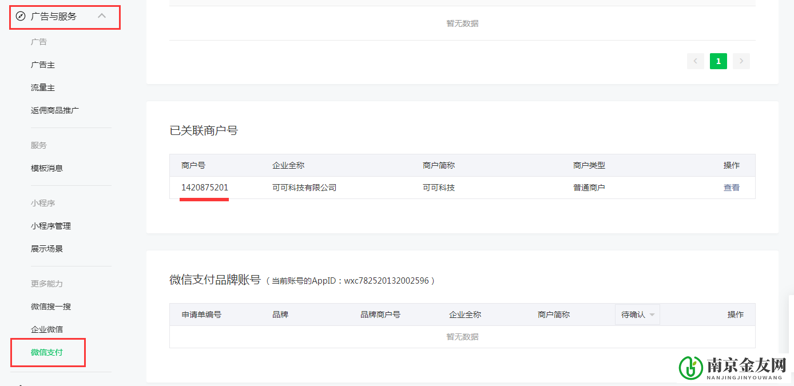Select the 微信支付 sidebar item
Image resolution: width=794 pixels, height=386 pixels.
(x=47, y=353)
